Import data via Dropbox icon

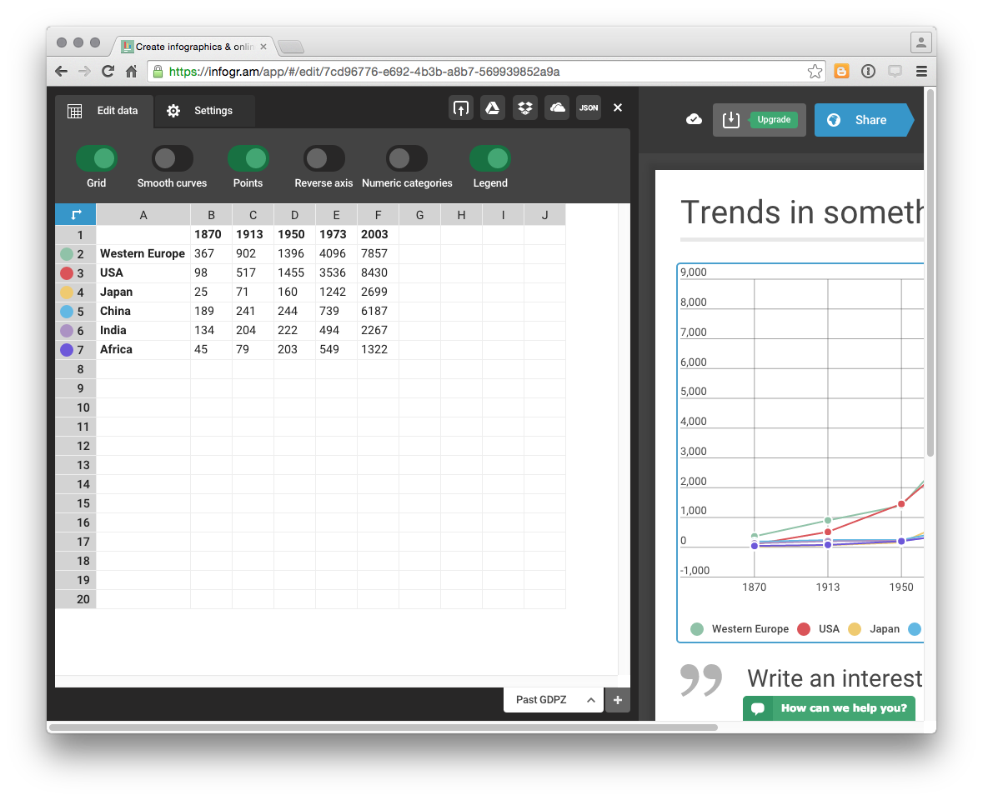[x=524, y=107]
